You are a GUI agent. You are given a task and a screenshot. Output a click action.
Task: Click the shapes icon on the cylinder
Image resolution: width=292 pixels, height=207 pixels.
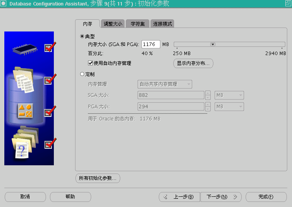pos(26,111)
